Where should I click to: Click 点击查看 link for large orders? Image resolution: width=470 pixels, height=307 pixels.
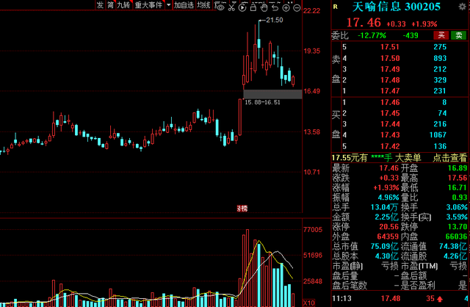tap(450, 158)
